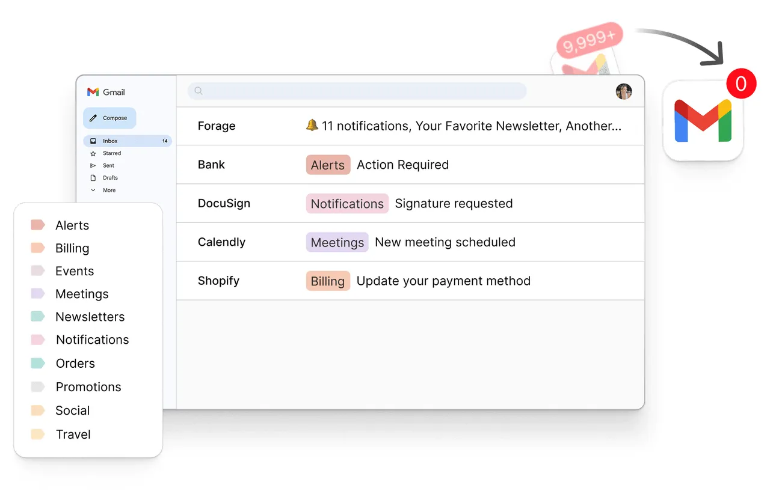770x497 pixels.
Task: Click the Sent arrow icon in sidebar
Action: pos(93,166)
